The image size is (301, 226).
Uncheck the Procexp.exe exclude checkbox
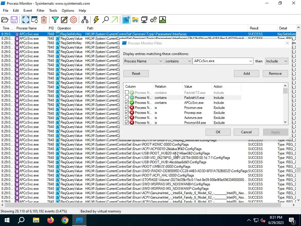click(127, 112)
